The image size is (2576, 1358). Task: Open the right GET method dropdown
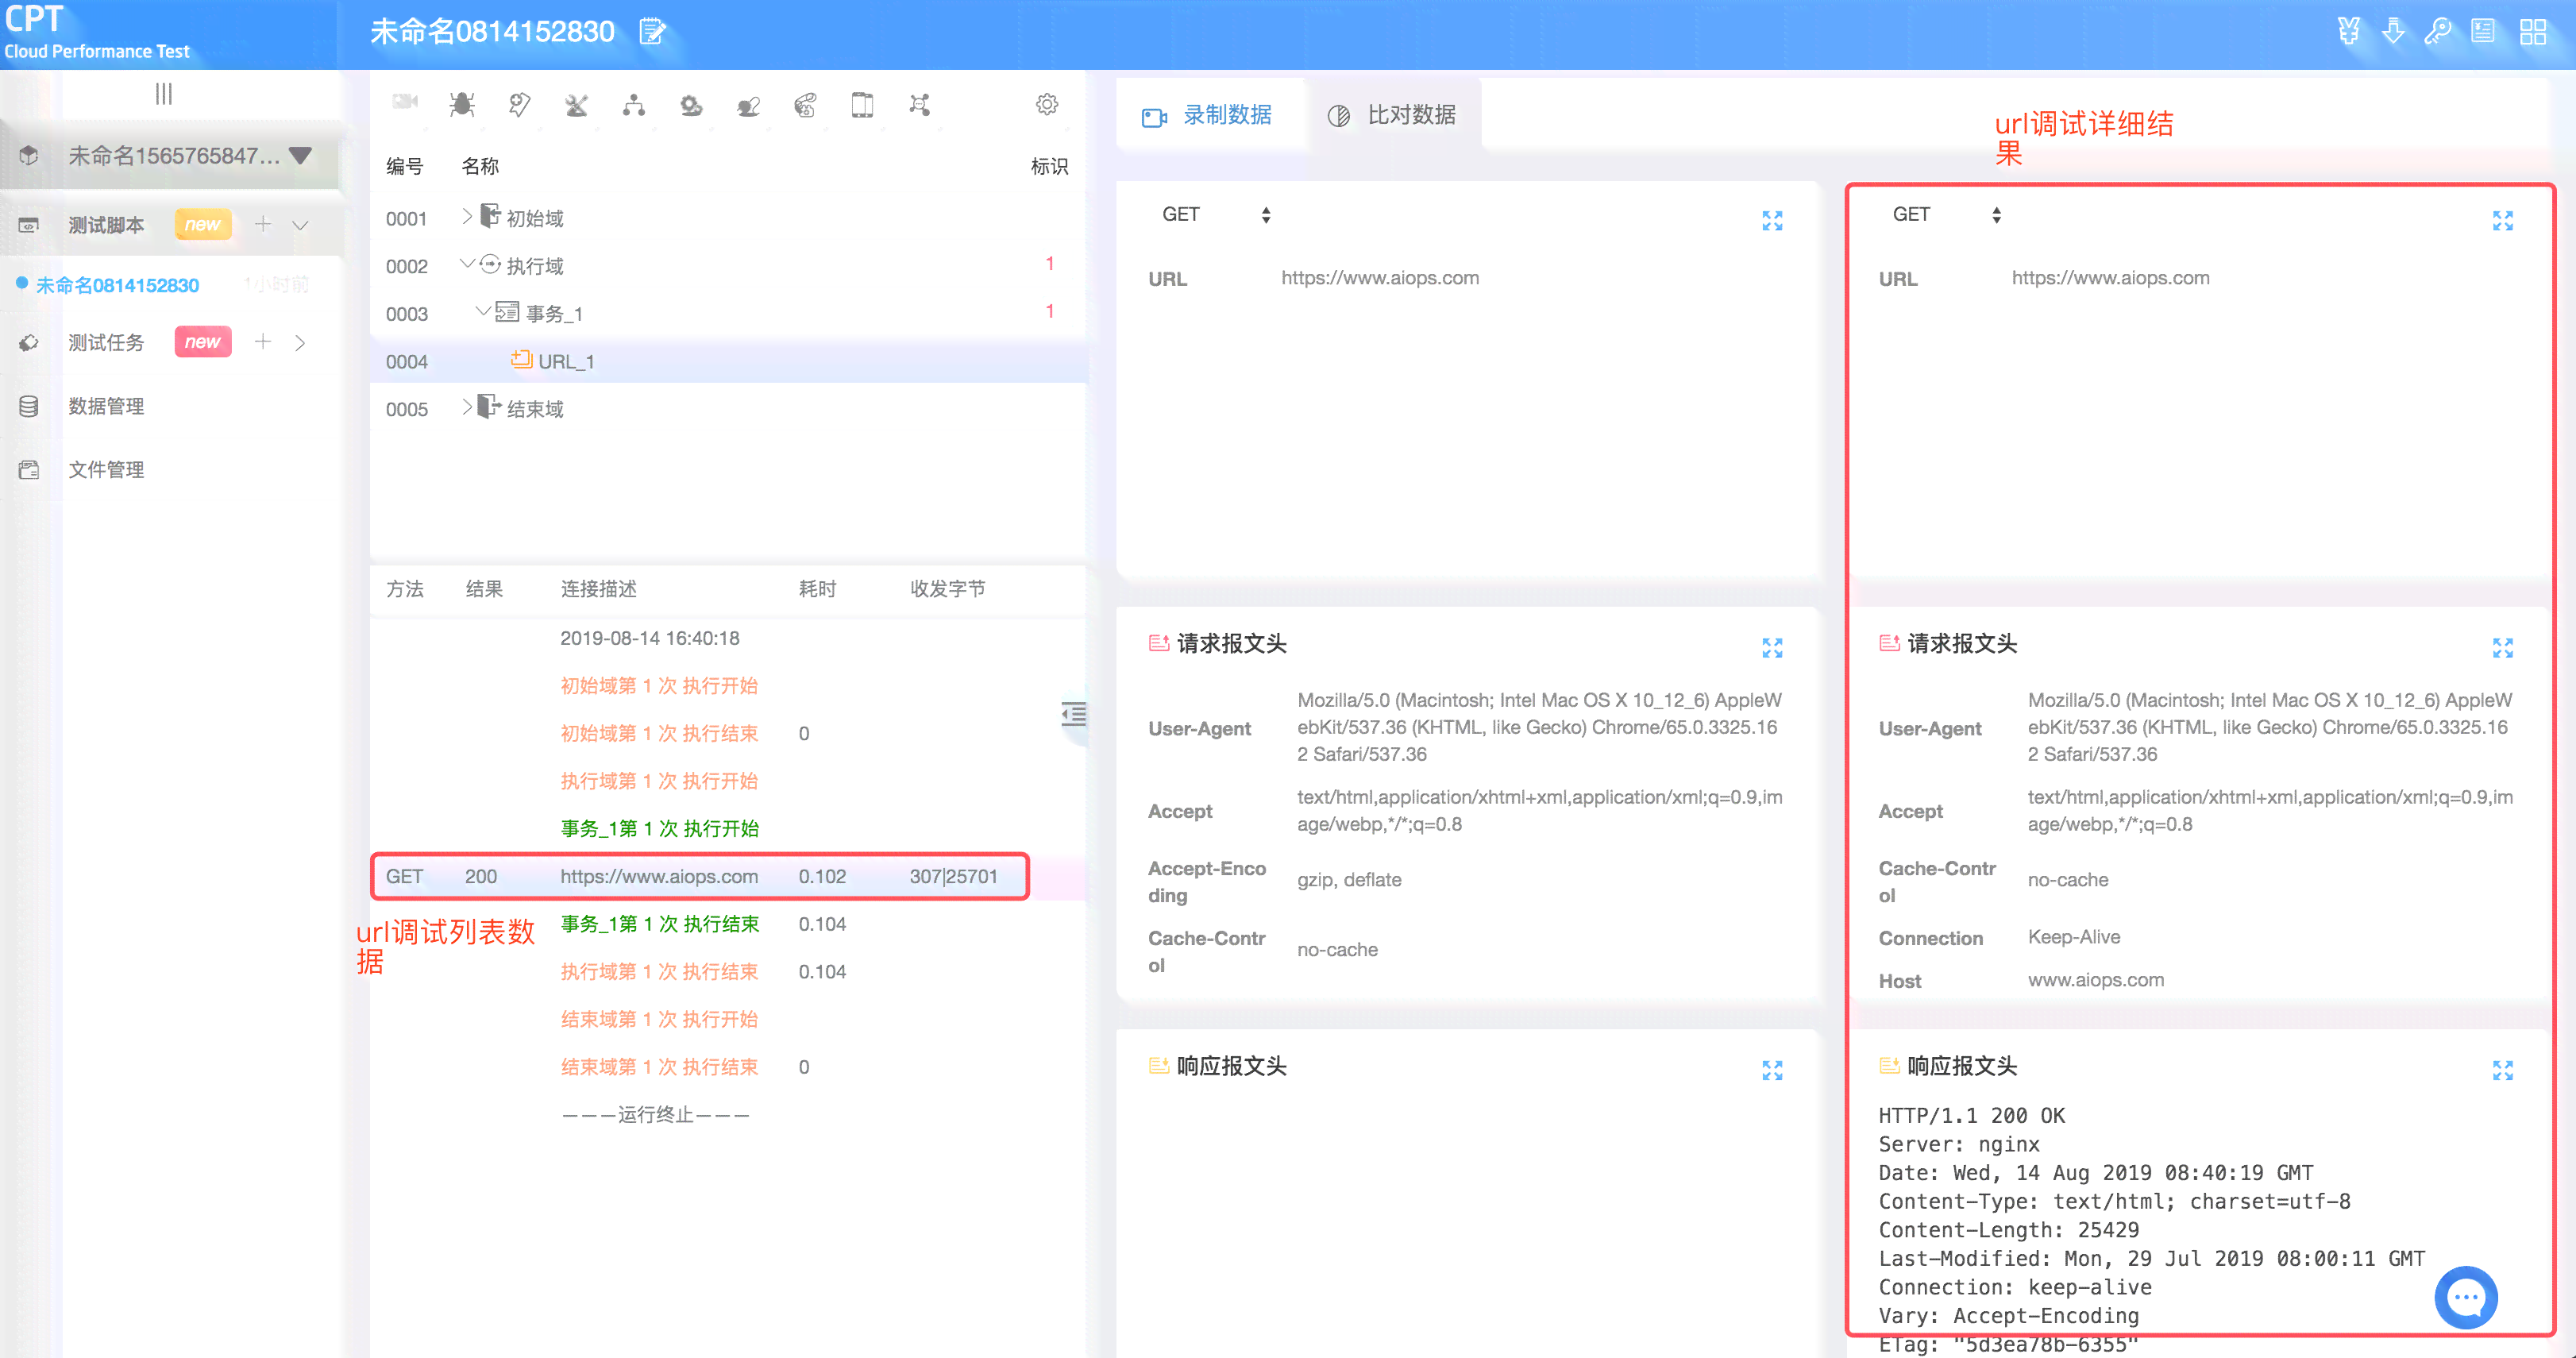[x=1946, y=214]
